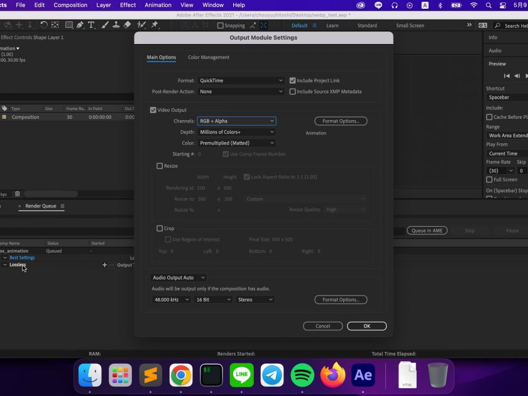Click the OK button
528x396 pixels.
366,326
